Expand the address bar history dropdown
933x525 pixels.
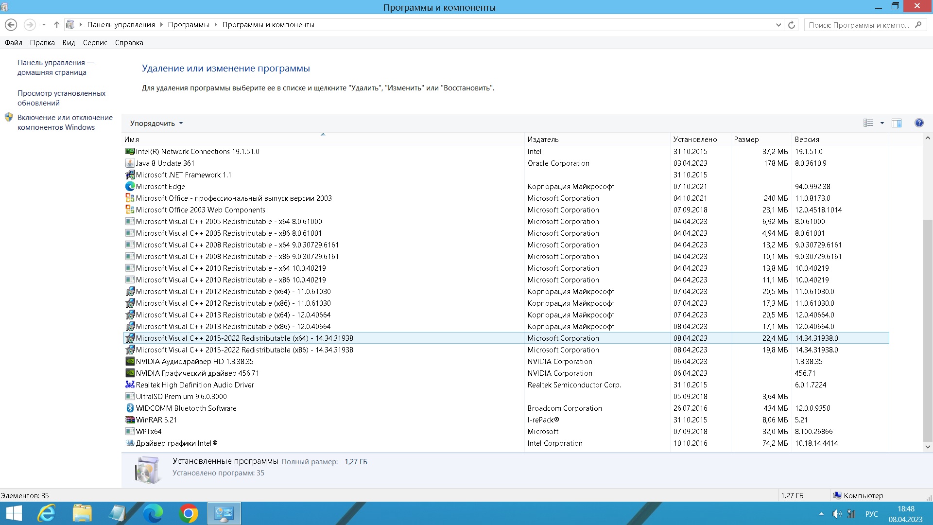[x=778, y=25]
